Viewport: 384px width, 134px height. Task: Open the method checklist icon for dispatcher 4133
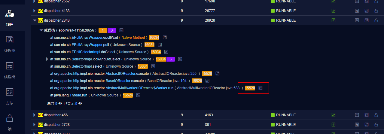click(x=367, y=11)
